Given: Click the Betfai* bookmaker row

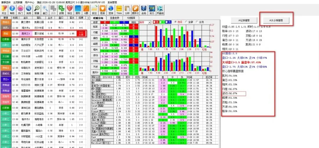Looking at the screenshot, I should point(154,123).
